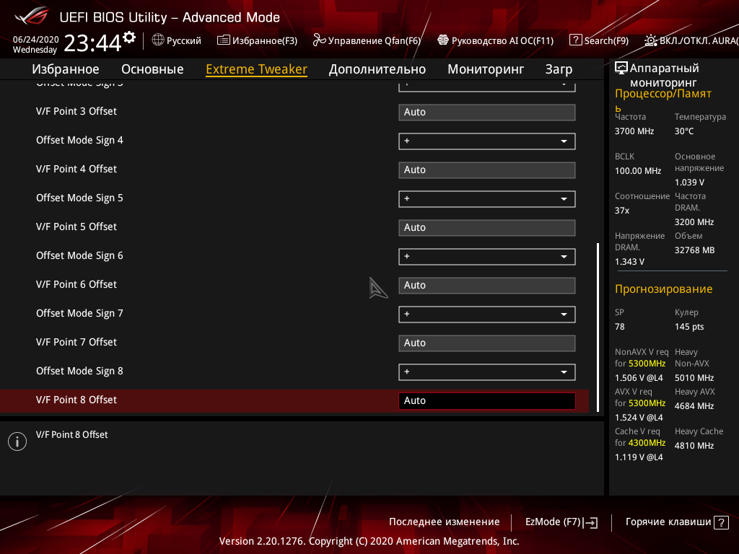Click the Qfan fan icon
This screenshot has height=554, width=739.
(x=319, y=40)
